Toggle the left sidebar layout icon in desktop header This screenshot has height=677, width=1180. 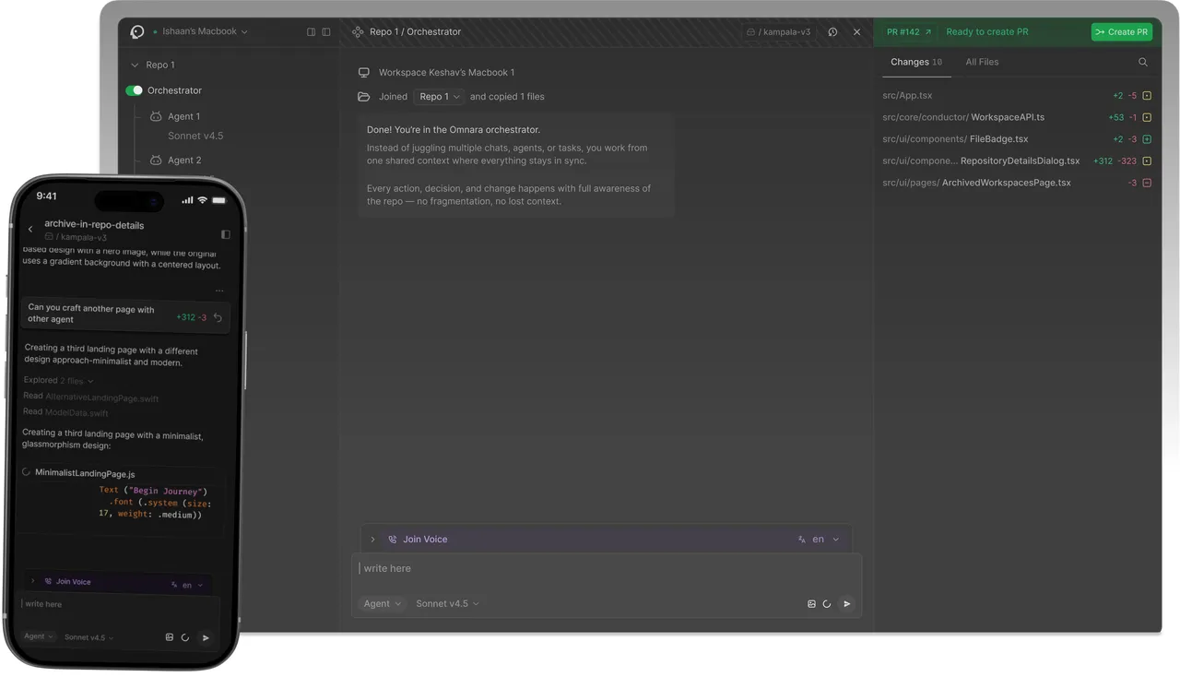click(312, 31)
